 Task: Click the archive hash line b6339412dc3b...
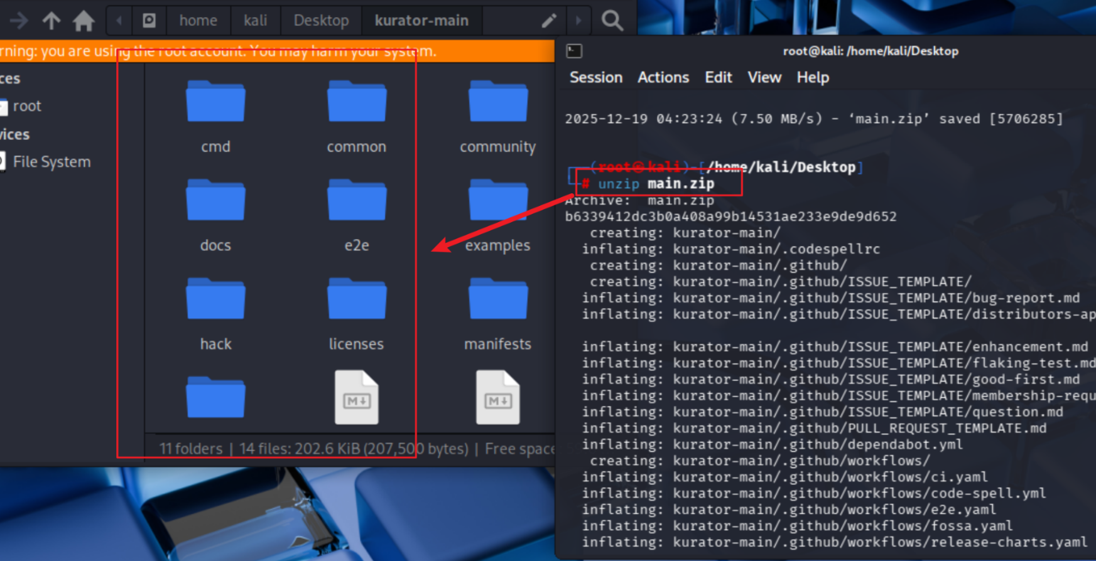(730, 216)
